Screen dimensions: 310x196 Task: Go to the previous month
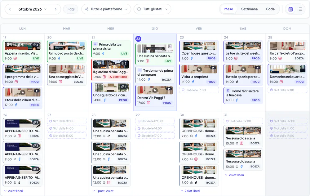pos(10,9)
